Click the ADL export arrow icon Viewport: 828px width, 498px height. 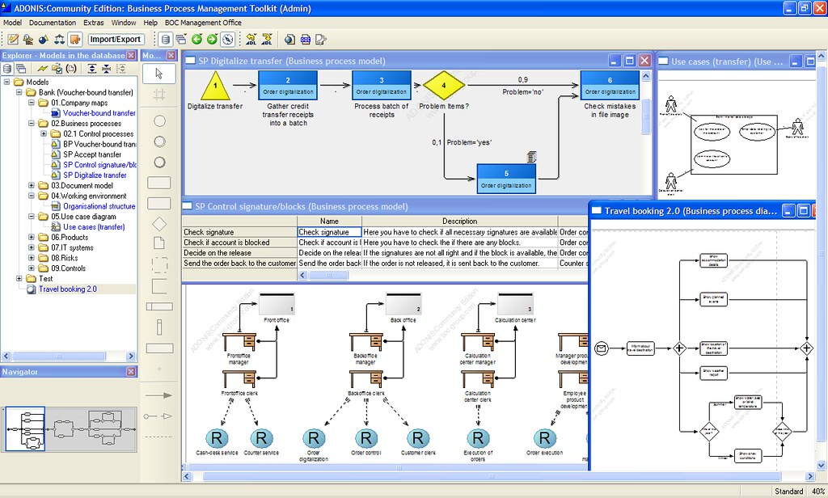(x=267, y=39)
